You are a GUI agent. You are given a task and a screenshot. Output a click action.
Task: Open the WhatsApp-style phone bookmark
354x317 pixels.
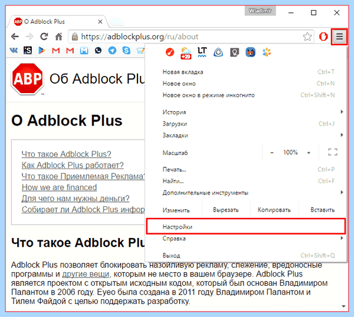98,50
